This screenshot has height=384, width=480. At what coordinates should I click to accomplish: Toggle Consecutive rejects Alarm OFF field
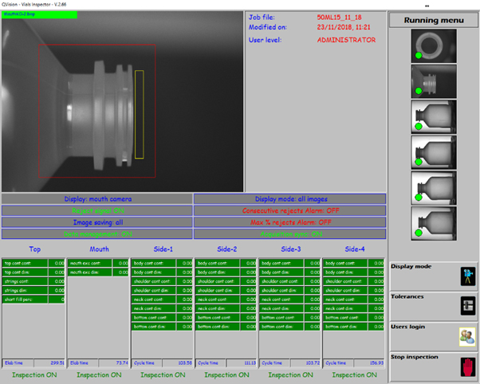(290, 211)
